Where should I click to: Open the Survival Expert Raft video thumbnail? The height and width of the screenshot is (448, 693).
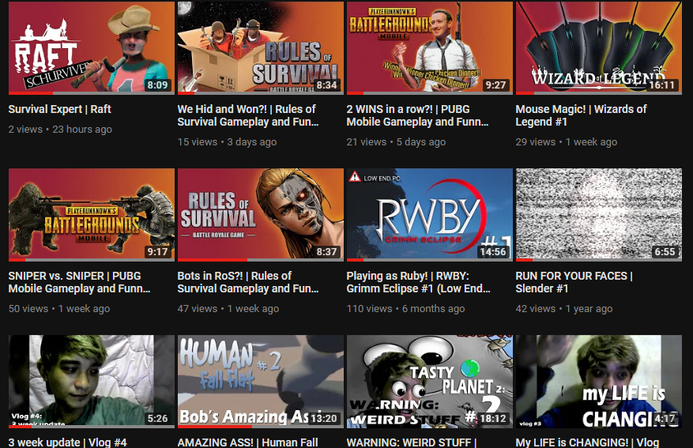tap(92, 47)
